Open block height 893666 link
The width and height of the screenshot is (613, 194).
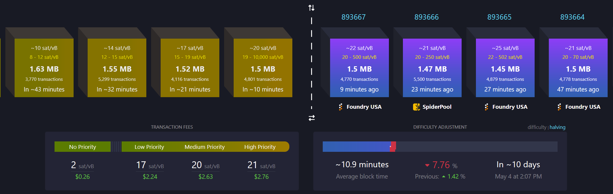coord(426,17)
